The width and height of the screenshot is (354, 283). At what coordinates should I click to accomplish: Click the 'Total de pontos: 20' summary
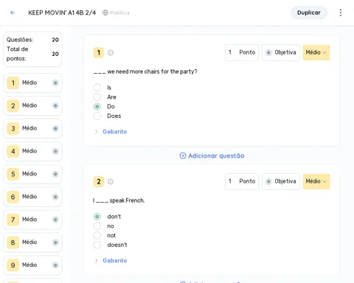click(32, 54)
